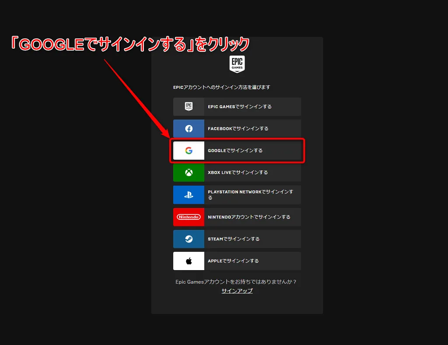Viewport: 448px width, 345px height.
Task: Select GOOGLEでサインインする button label
Action: coord(235,150)
